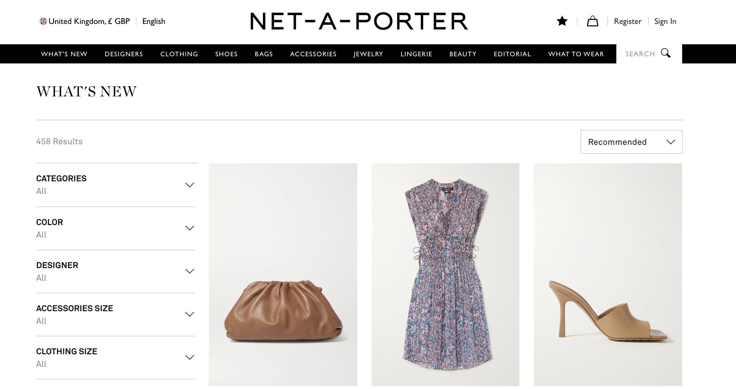
Task: Click the Register link
Action: tap(628, 21)
